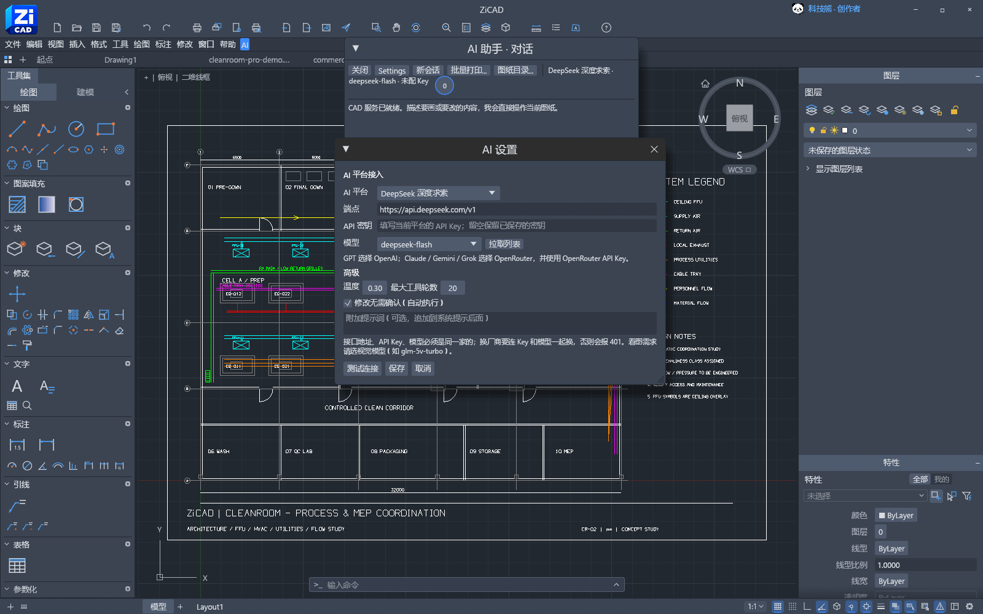Viewport: 983px width, 614px height.
Task: Open the AI platform dropdown
Action: point(438,193)
